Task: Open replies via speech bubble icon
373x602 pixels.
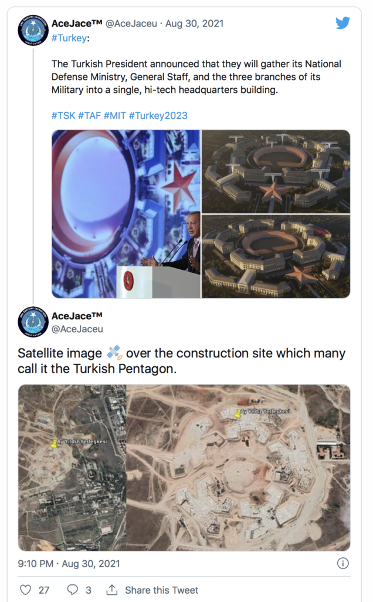Action: point(73,590)
